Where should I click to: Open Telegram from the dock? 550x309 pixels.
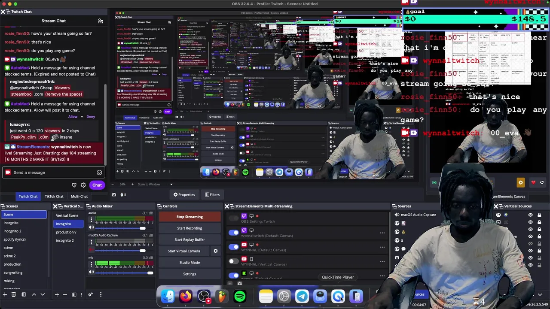(302, 296)
